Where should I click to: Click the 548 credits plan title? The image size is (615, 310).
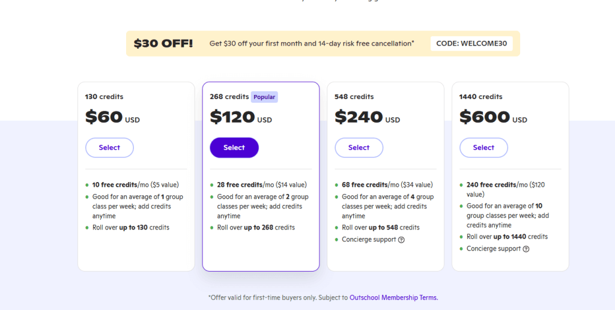354,97
